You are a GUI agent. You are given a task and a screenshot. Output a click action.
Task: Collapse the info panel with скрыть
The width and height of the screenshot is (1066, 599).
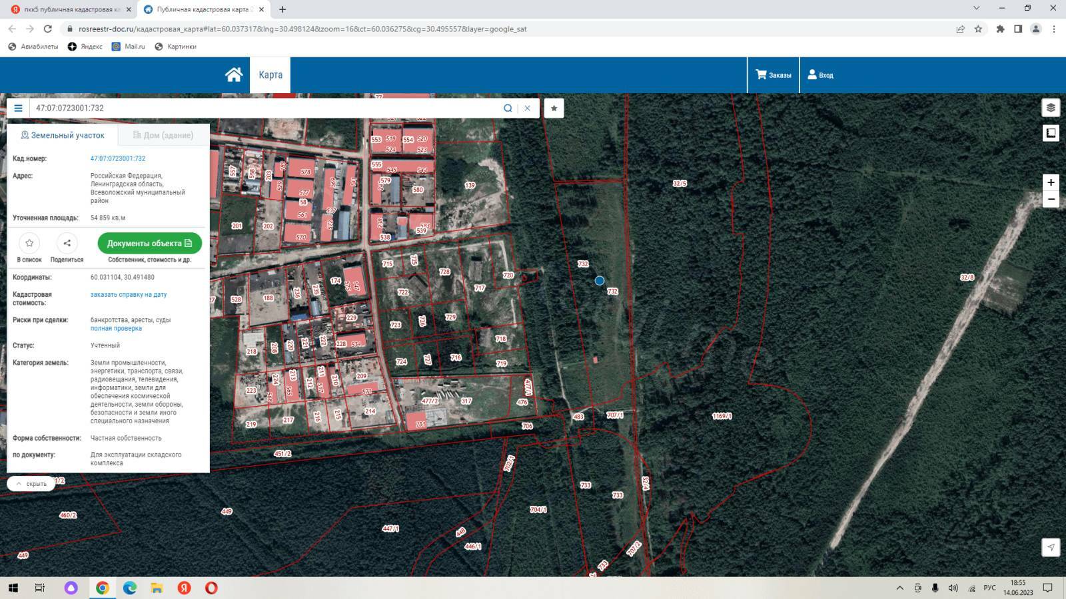pos(31,484)
